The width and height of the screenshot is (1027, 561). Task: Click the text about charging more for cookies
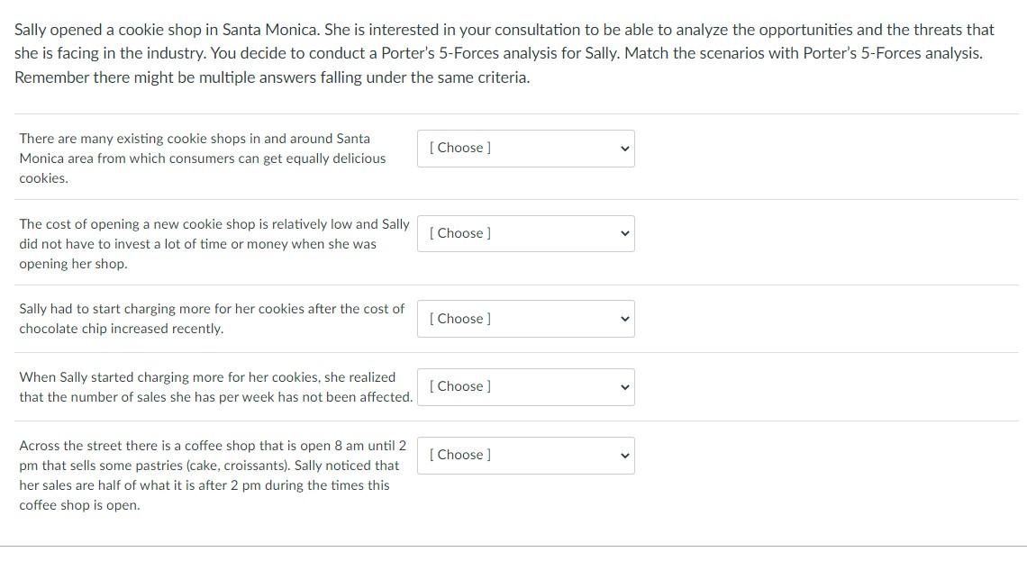(x=211, y=318)
